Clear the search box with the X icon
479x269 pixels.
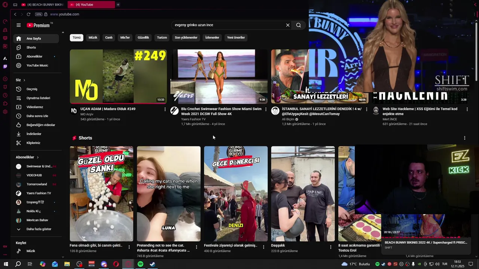click(x=288, y=25)
